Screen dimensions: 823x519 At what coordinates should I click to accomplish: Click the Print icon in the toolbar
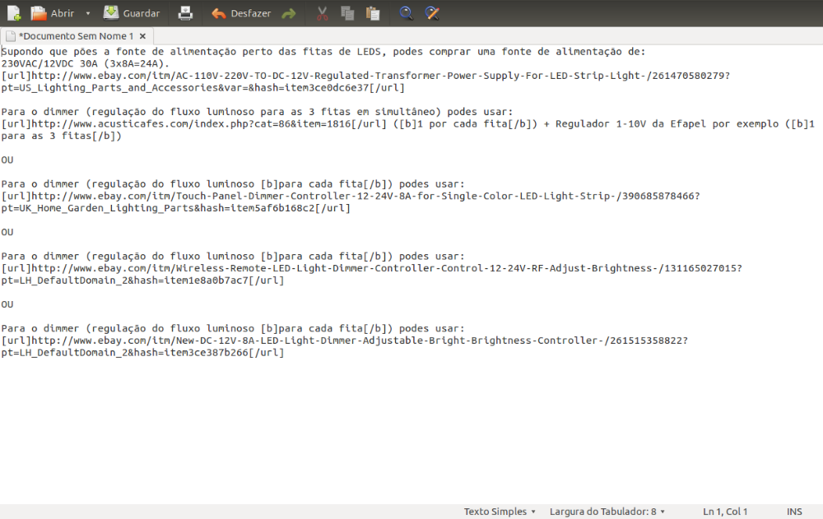tap(186, 13)
